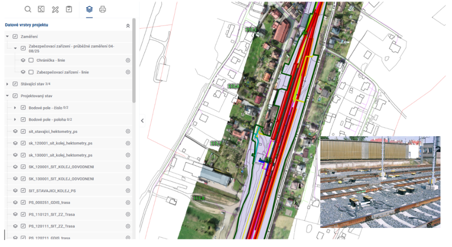
Task: Click layer icon beside PS_000251_GDIS_trasa
Action: pyautogui.click(x=15, y=202)
